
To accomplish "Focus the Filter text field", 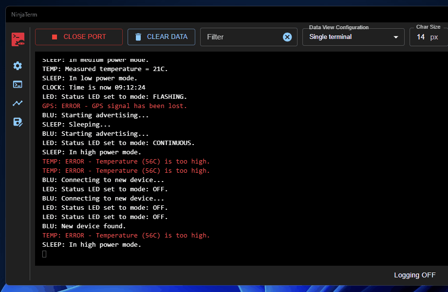I will [x=241, y=37].
